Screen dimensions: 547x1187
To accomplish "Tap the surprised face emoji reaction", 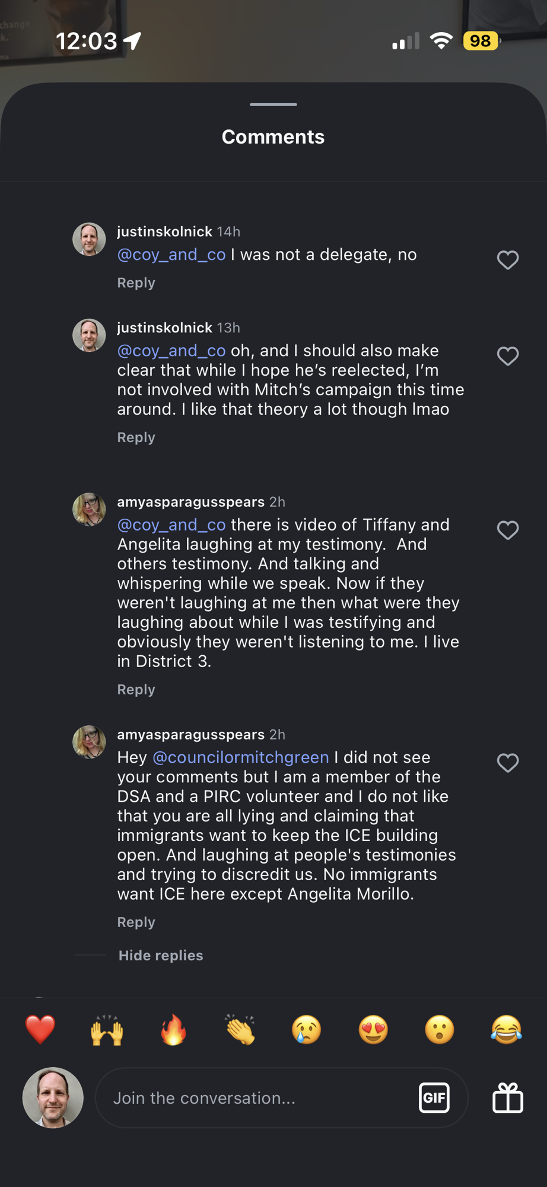I will click(440, 1029).
